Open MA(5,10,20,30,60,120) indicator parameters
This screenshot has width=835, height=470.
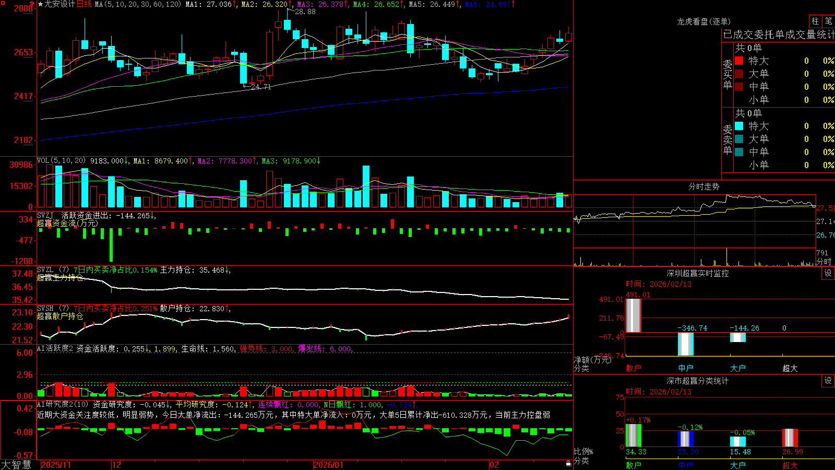138,4
